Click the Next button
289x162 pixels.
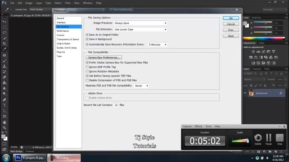tap(231, 36)
